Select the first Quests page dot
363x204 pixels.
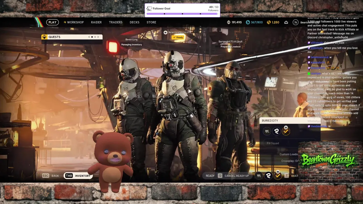click(x=92, y=37)
